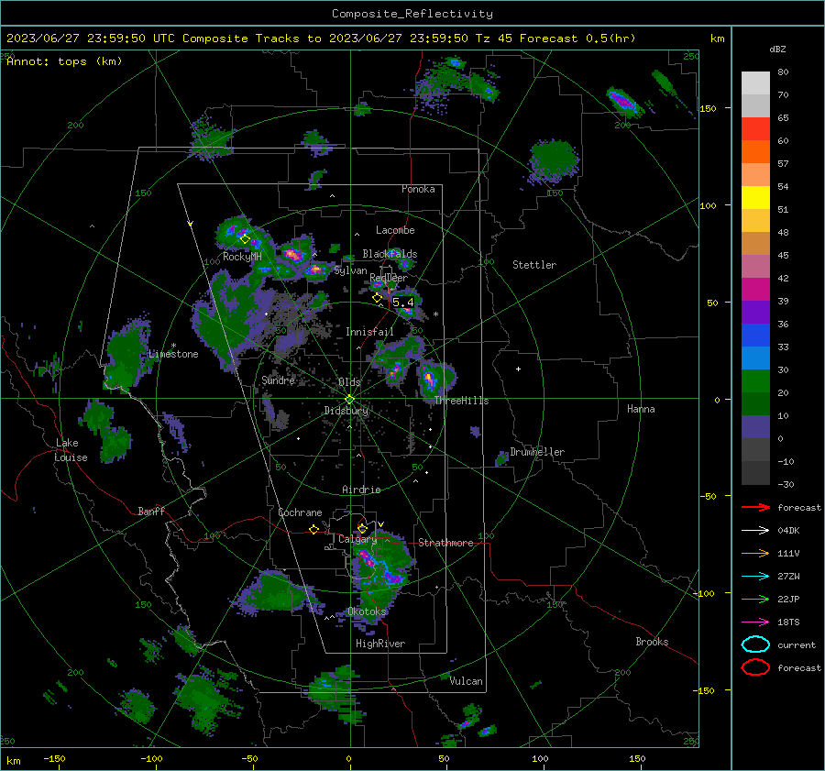Choose the 39 dBZ purple swatch

[755, 312]
